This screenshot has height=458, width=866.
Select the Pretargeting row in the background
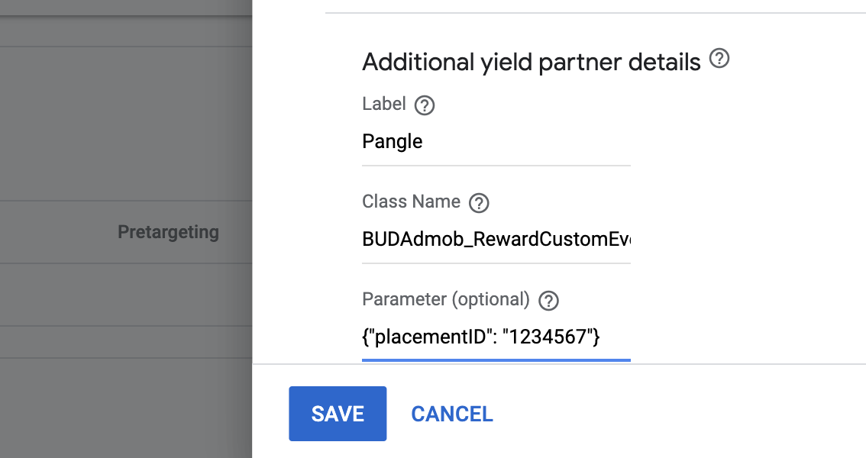[168, 232]
